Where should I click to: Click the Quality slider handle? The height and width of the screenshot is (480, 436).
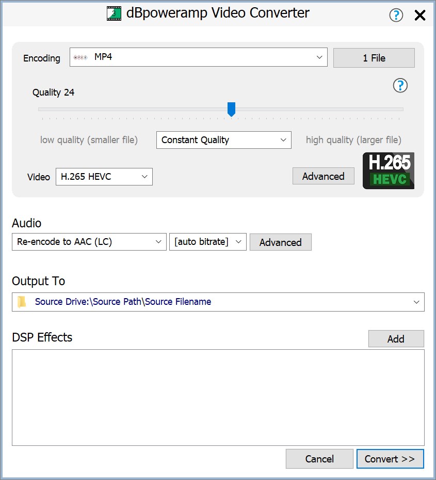click(x=232, y=109)
